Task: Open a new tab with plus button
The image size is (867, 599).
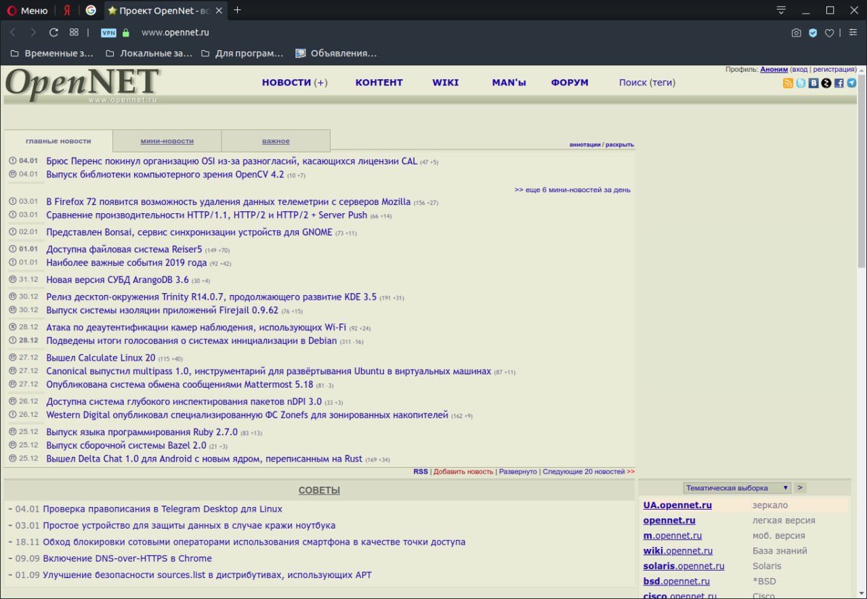Action: point(238,10)
